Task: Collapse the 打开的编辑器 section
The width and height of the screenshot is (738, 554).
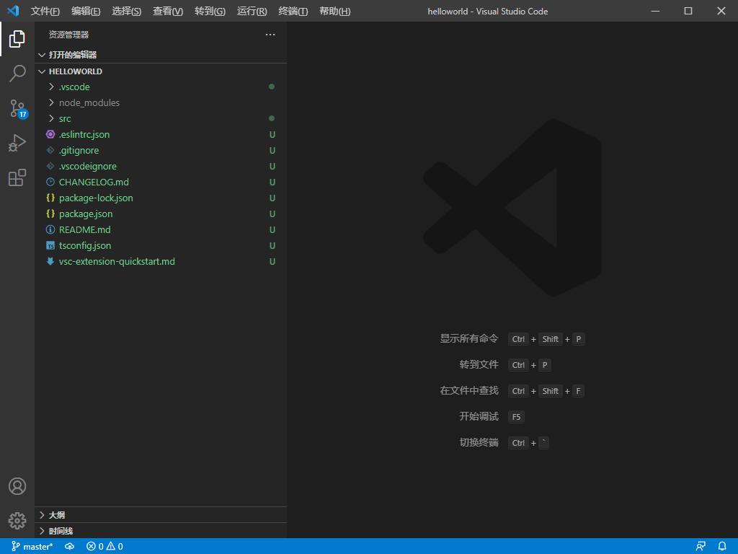Action: click(x=42, y=55)
